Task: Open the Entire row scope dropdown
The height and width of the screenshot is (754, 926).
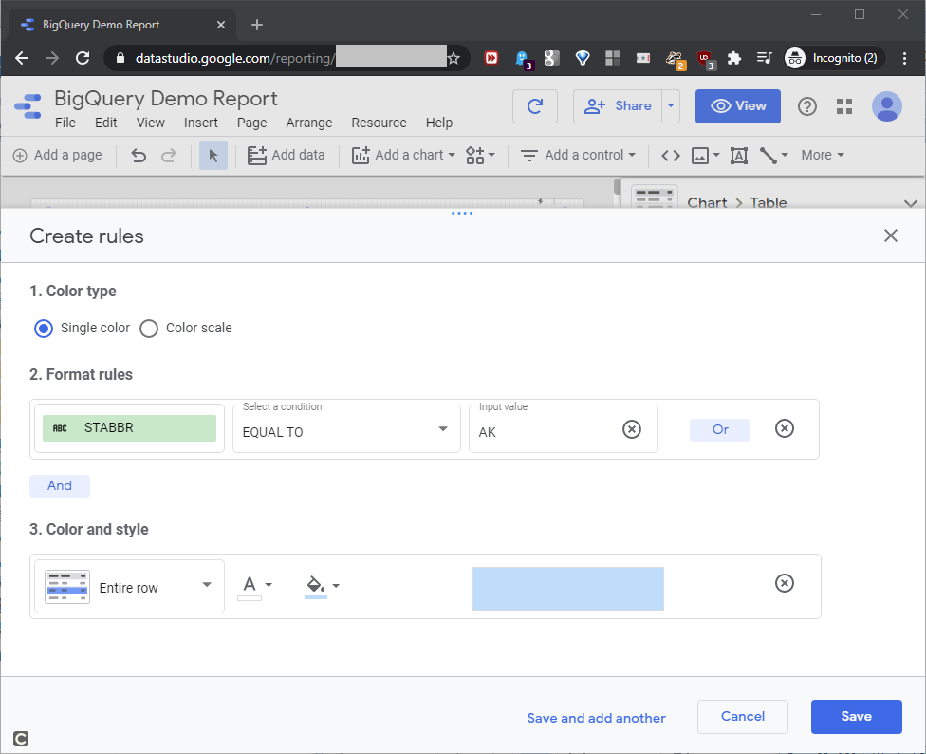Action: (129, 586)
